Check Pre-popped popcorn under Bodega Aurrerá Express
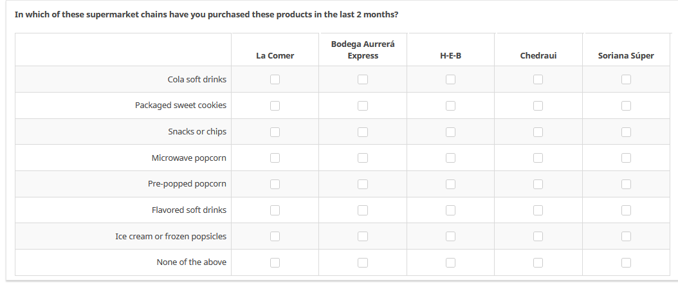 point(363,184)
